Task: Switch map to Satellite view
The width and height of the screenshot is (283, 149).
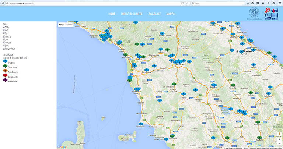Action: point(69,25)
